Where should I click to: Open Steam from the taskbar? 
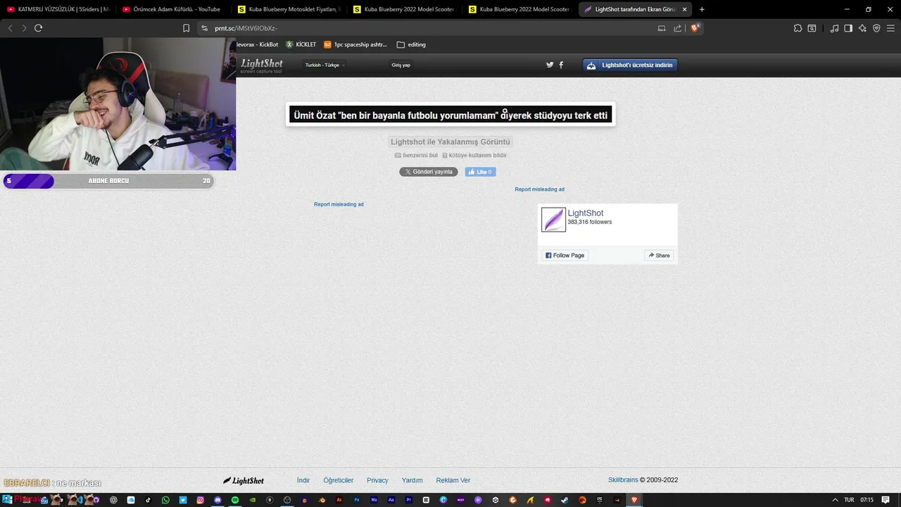click(x=565, y=500)
